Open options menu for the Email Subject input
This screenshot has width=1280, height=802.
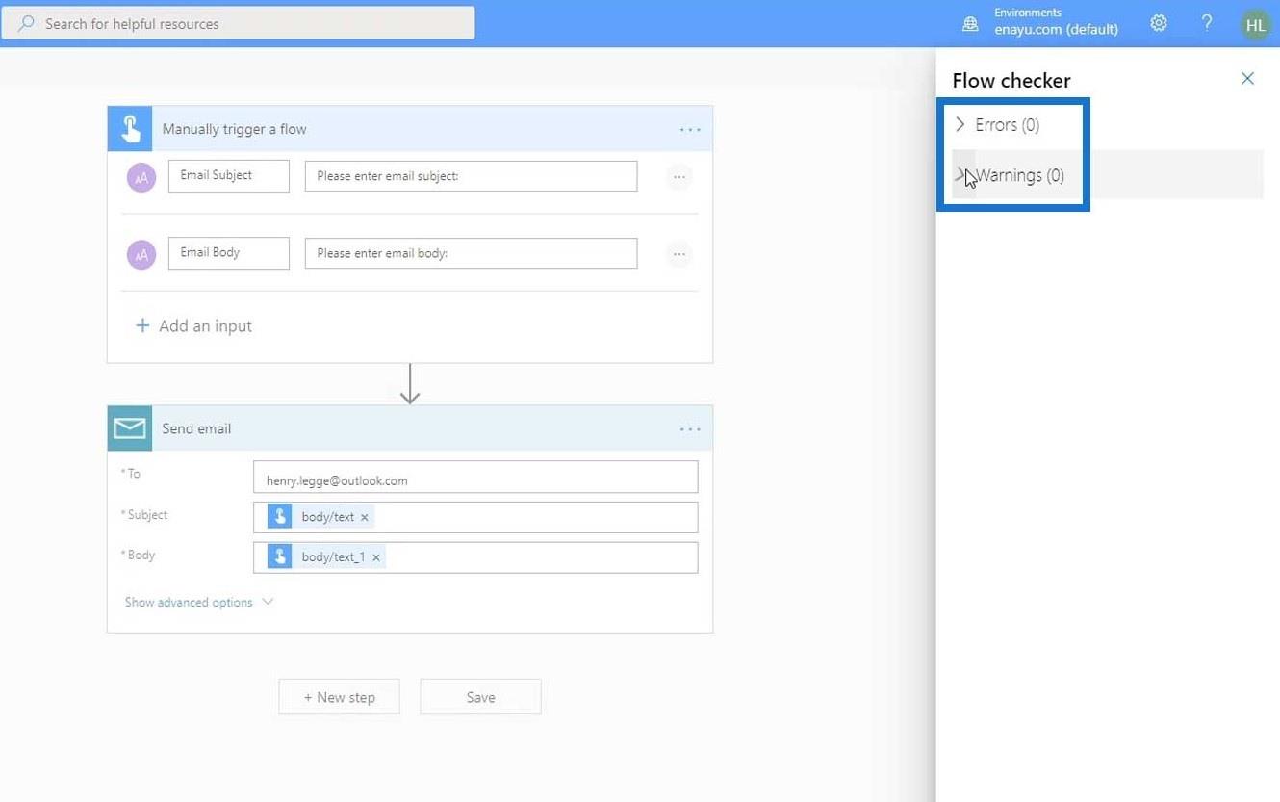(679, 177)
